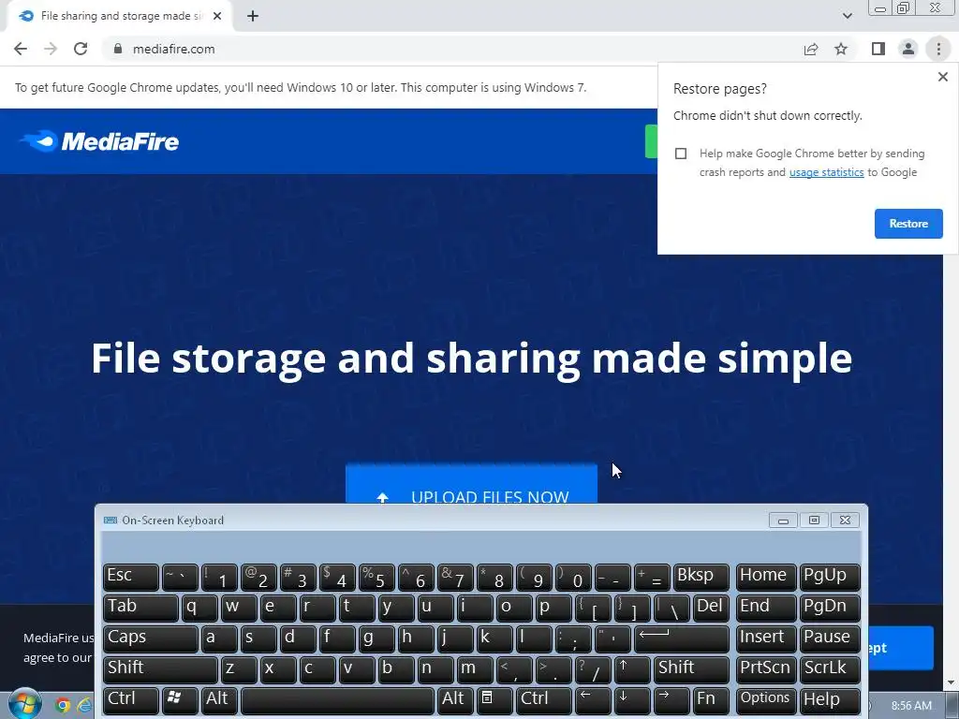Click the Home key
Image resolution: width=959 pixels, height=719 pixels.
[x=766, y=577]
